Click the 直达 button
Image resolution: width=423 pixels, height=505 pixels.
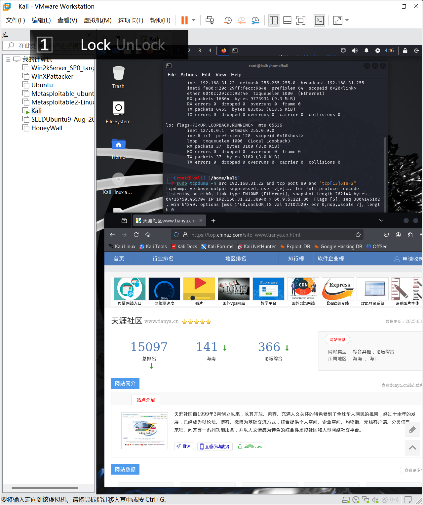point(184,447)
